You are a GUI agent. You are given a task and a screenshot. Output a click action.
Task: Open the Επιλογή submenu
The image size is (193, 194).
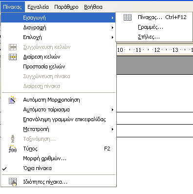tap(58, 37)
